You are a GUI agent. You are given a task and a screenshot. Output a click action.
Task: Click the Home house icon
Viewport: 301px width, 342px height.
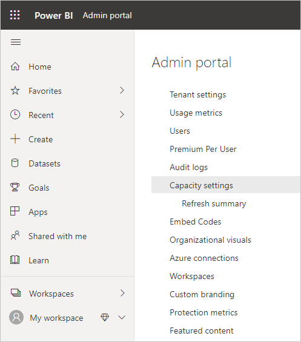[15, 67]
